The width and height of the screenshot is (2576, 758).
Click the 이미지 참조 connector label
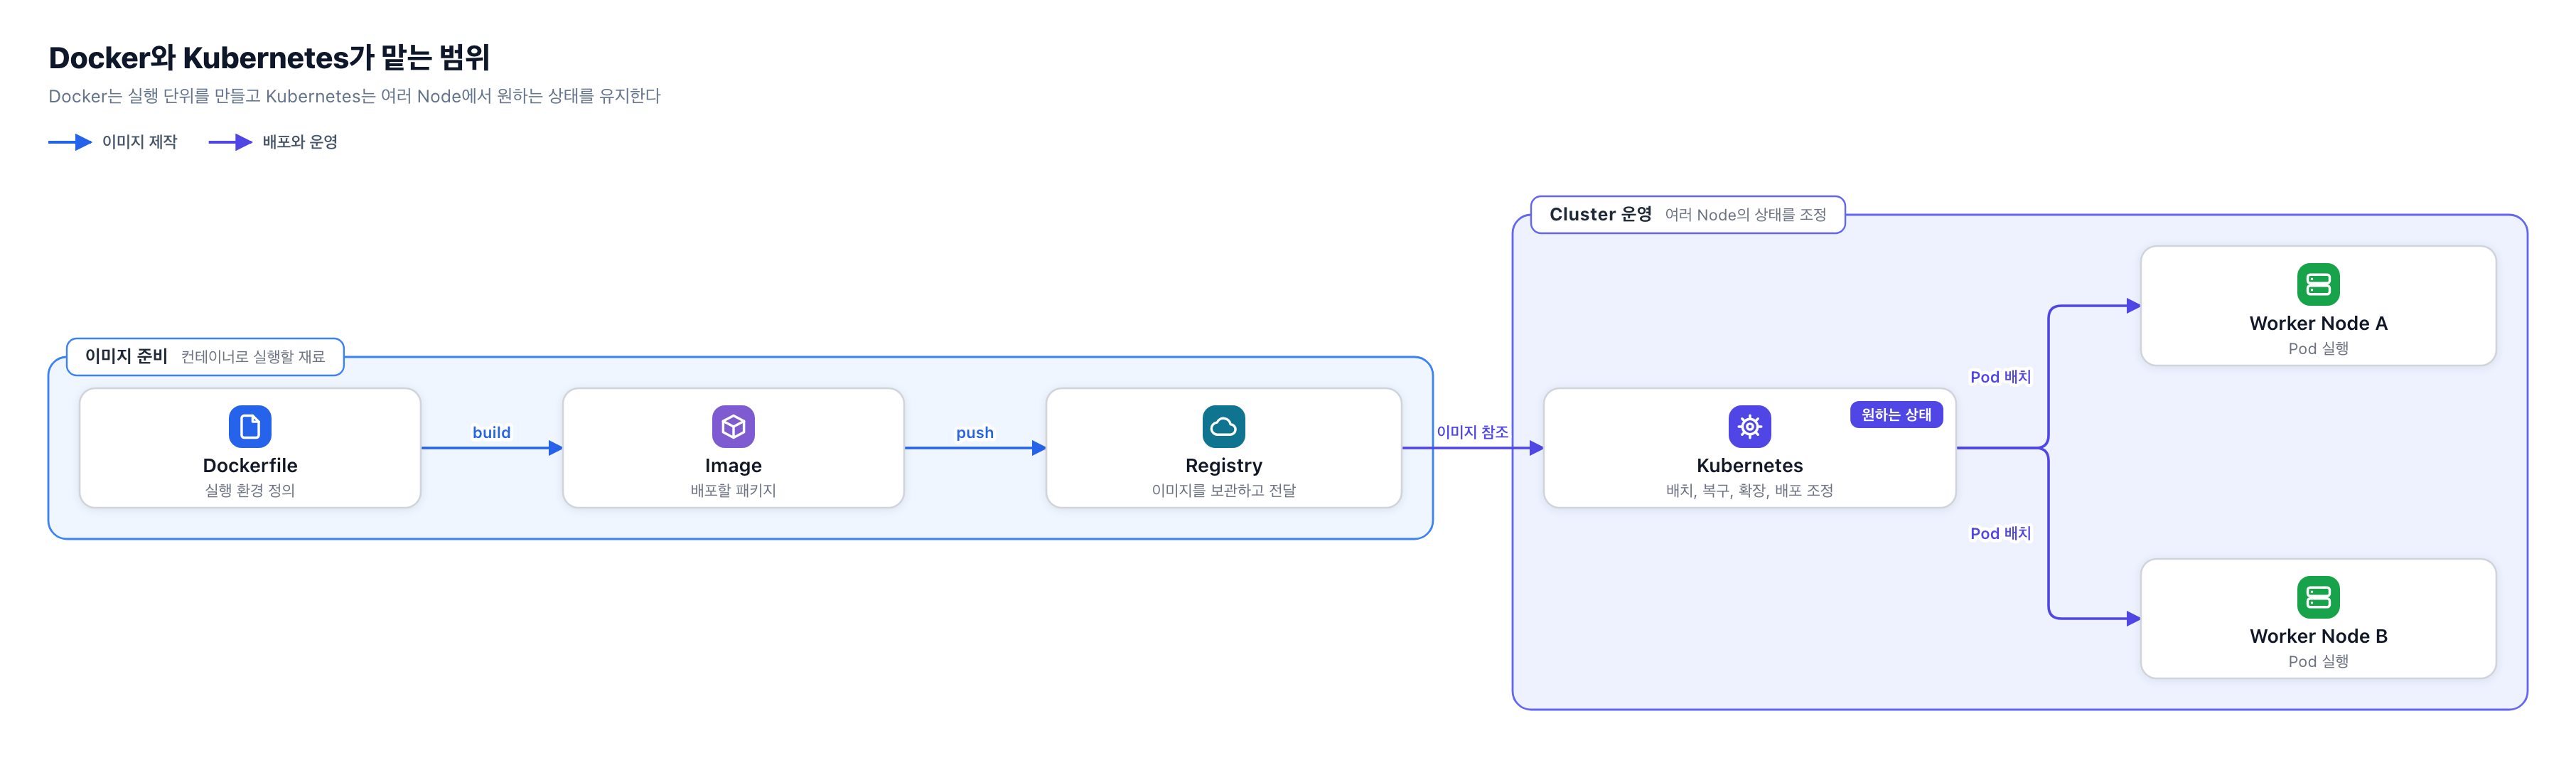click(1472, 431)
